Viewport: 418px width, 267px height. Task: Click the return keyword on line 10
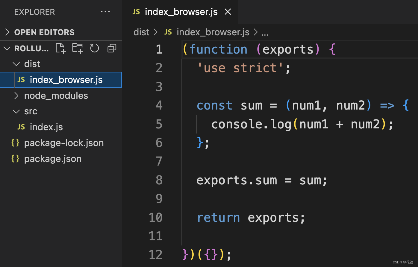click(x=218, y=218)
